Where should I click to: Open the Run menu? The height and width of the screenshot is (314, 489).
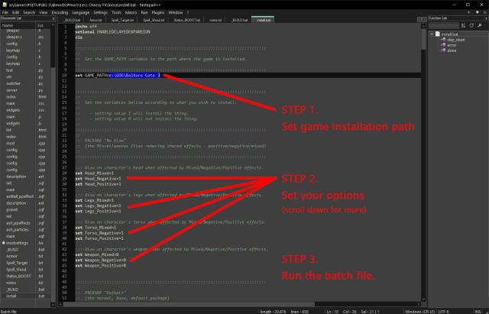pyautogui.click(x=144, y=12)
